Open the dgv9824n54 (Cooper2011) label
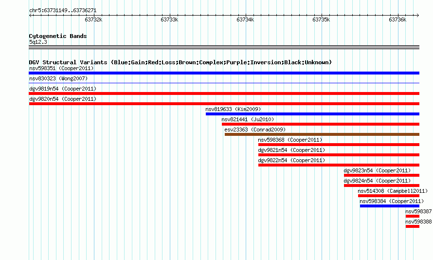Image resolution: width=433 pixels, height=260 pixels. pyautogui.click(x=377, y=181)
